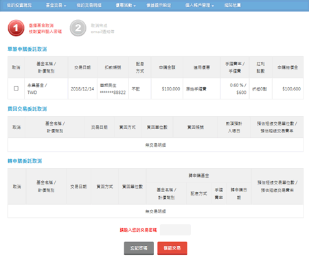This screenshot has height=262, width=309.
Task: Click the masked account number ending 88822
Action: [113, 93]
